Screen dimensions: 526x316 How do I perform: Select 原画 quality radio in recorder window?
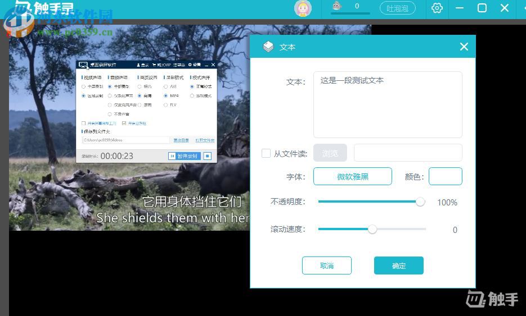[139, 105]
